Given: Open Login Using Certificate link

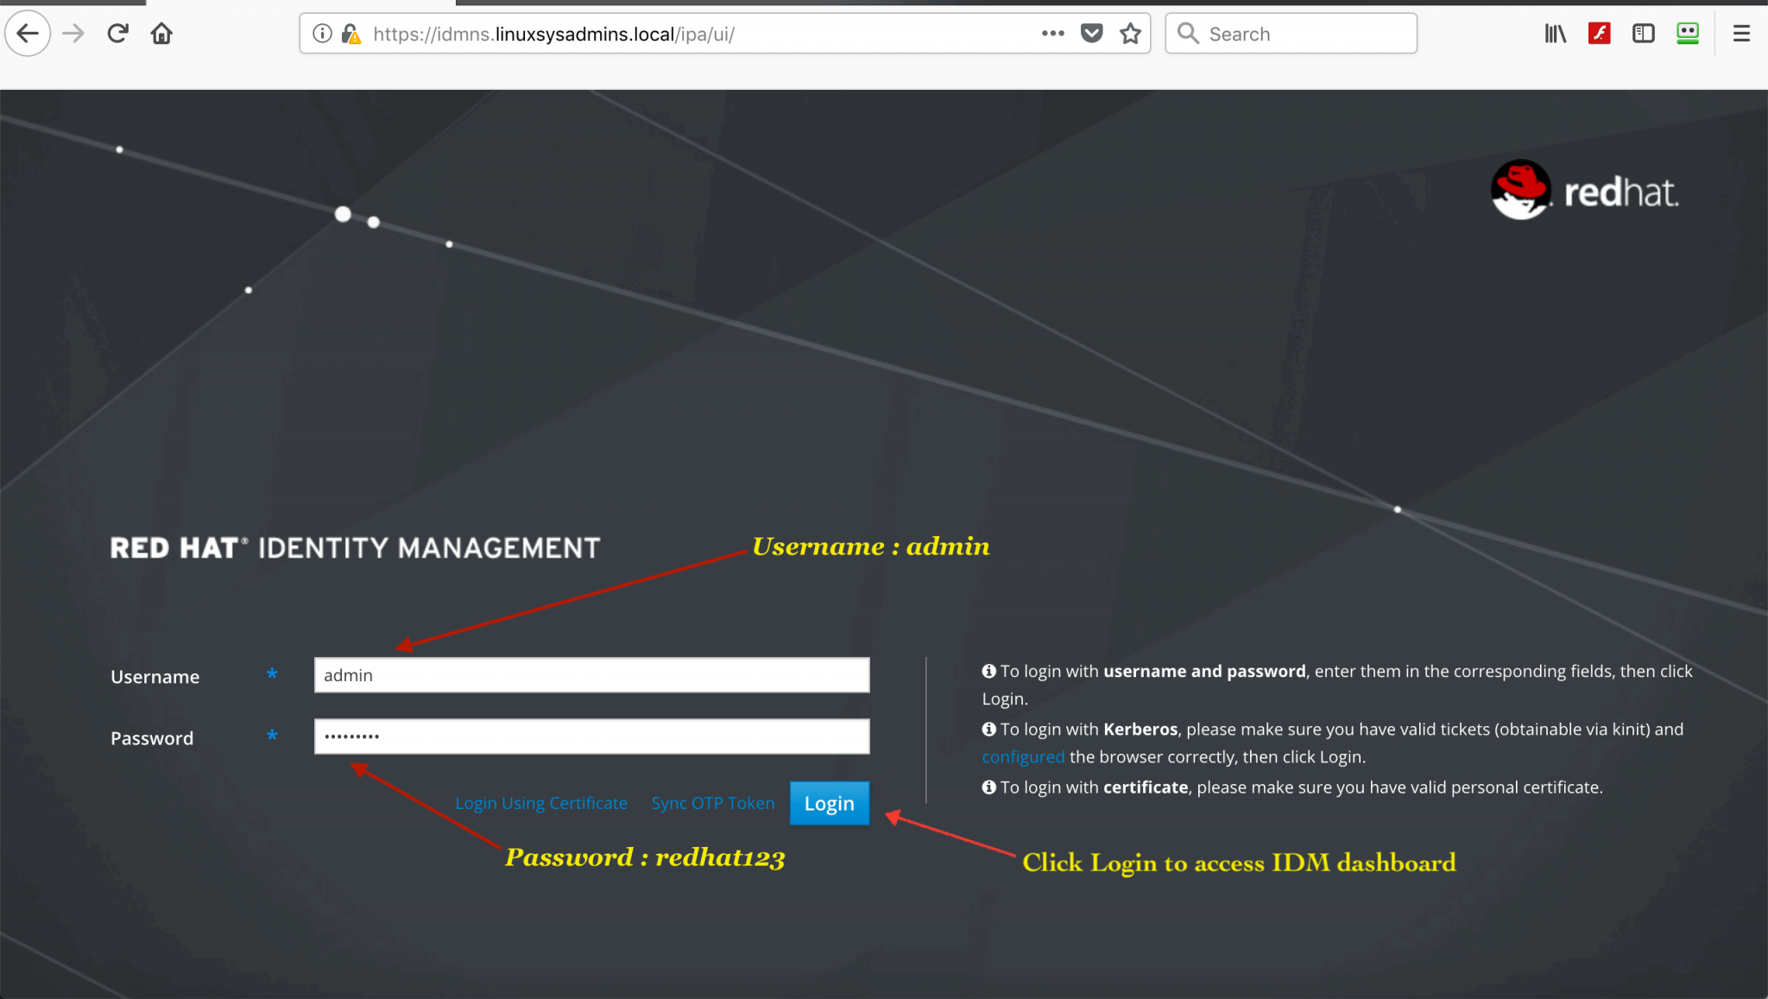Looking at the screenshot, I should [541, 803].
